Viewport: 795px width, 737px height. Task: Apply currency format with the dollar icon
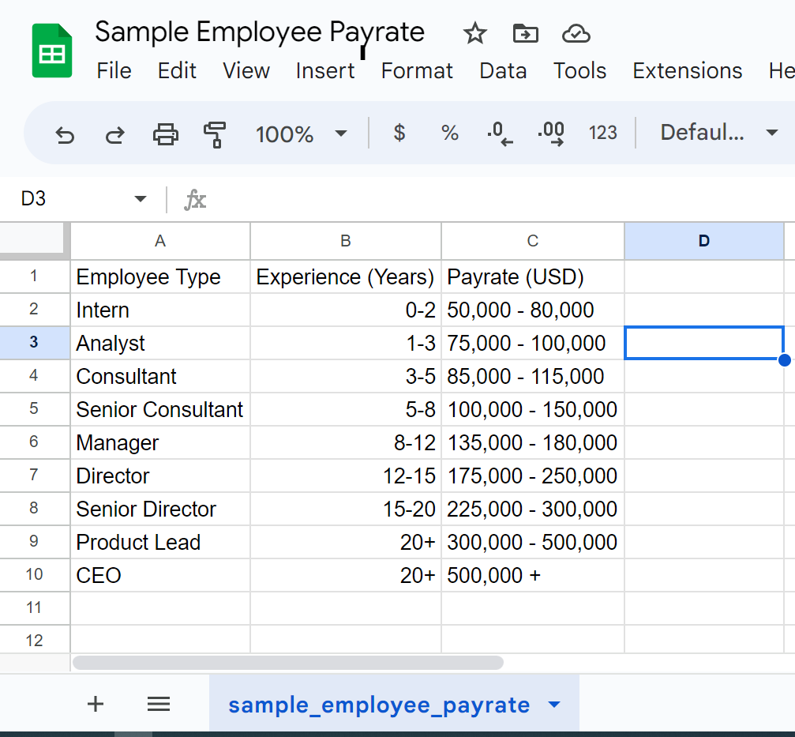click(x=399, y=133)
